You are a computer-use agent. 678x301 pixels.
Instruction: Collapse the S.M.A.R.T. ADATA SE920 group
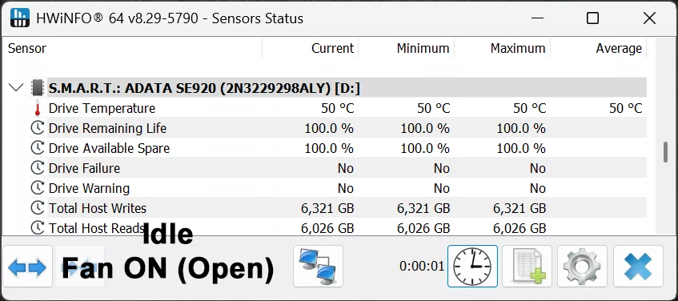16,88
